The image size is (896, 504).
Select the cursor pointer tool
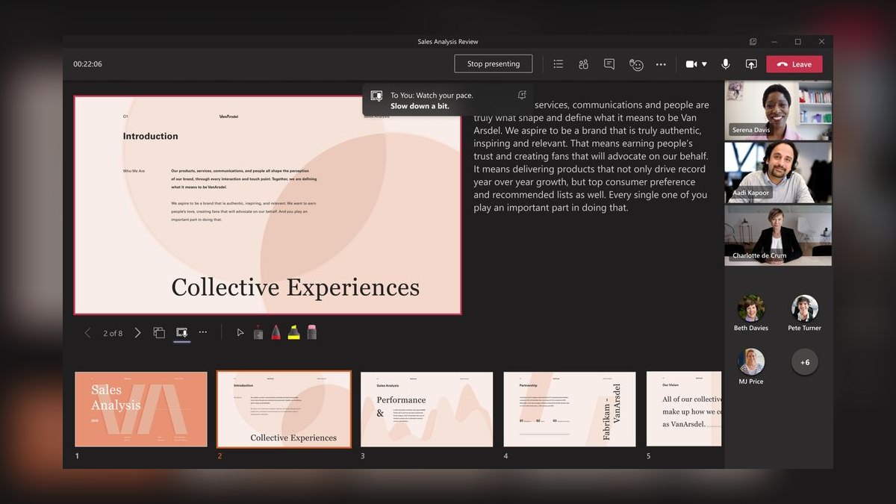[240, 333]
